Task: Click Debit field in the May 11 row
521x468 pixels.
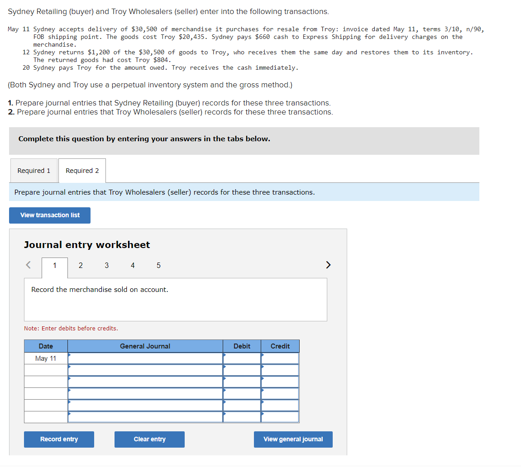Action: [242, 359]
